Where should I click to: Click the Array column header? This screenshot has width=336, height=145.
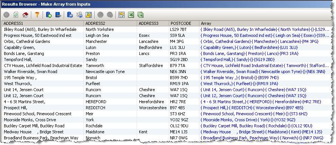tap(265, 23)
